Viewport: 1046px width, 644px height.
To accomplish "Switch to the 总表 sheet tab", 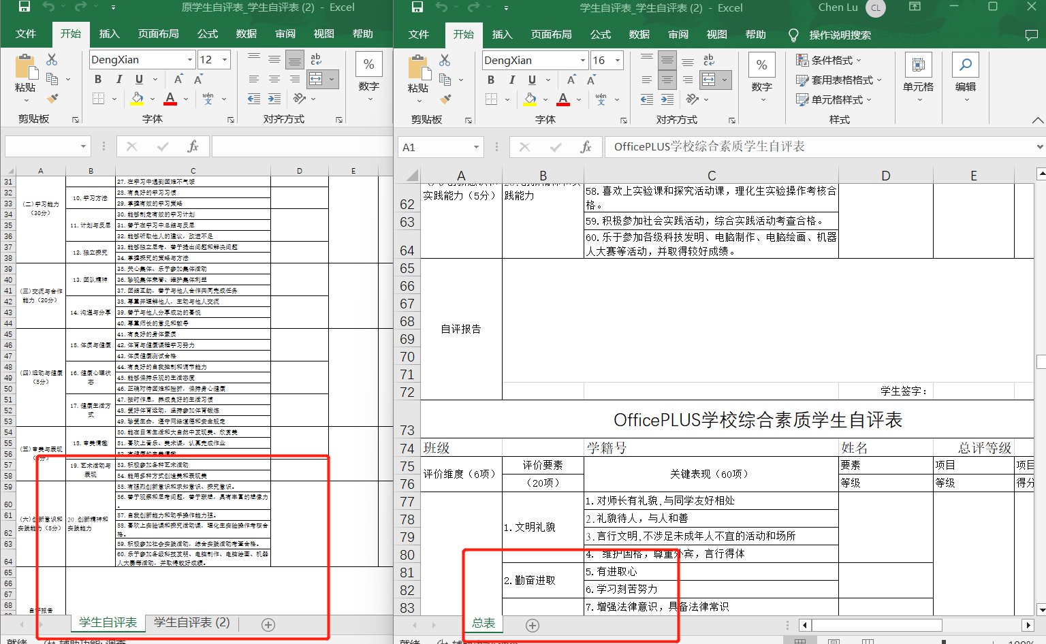I will coord(484,624).
